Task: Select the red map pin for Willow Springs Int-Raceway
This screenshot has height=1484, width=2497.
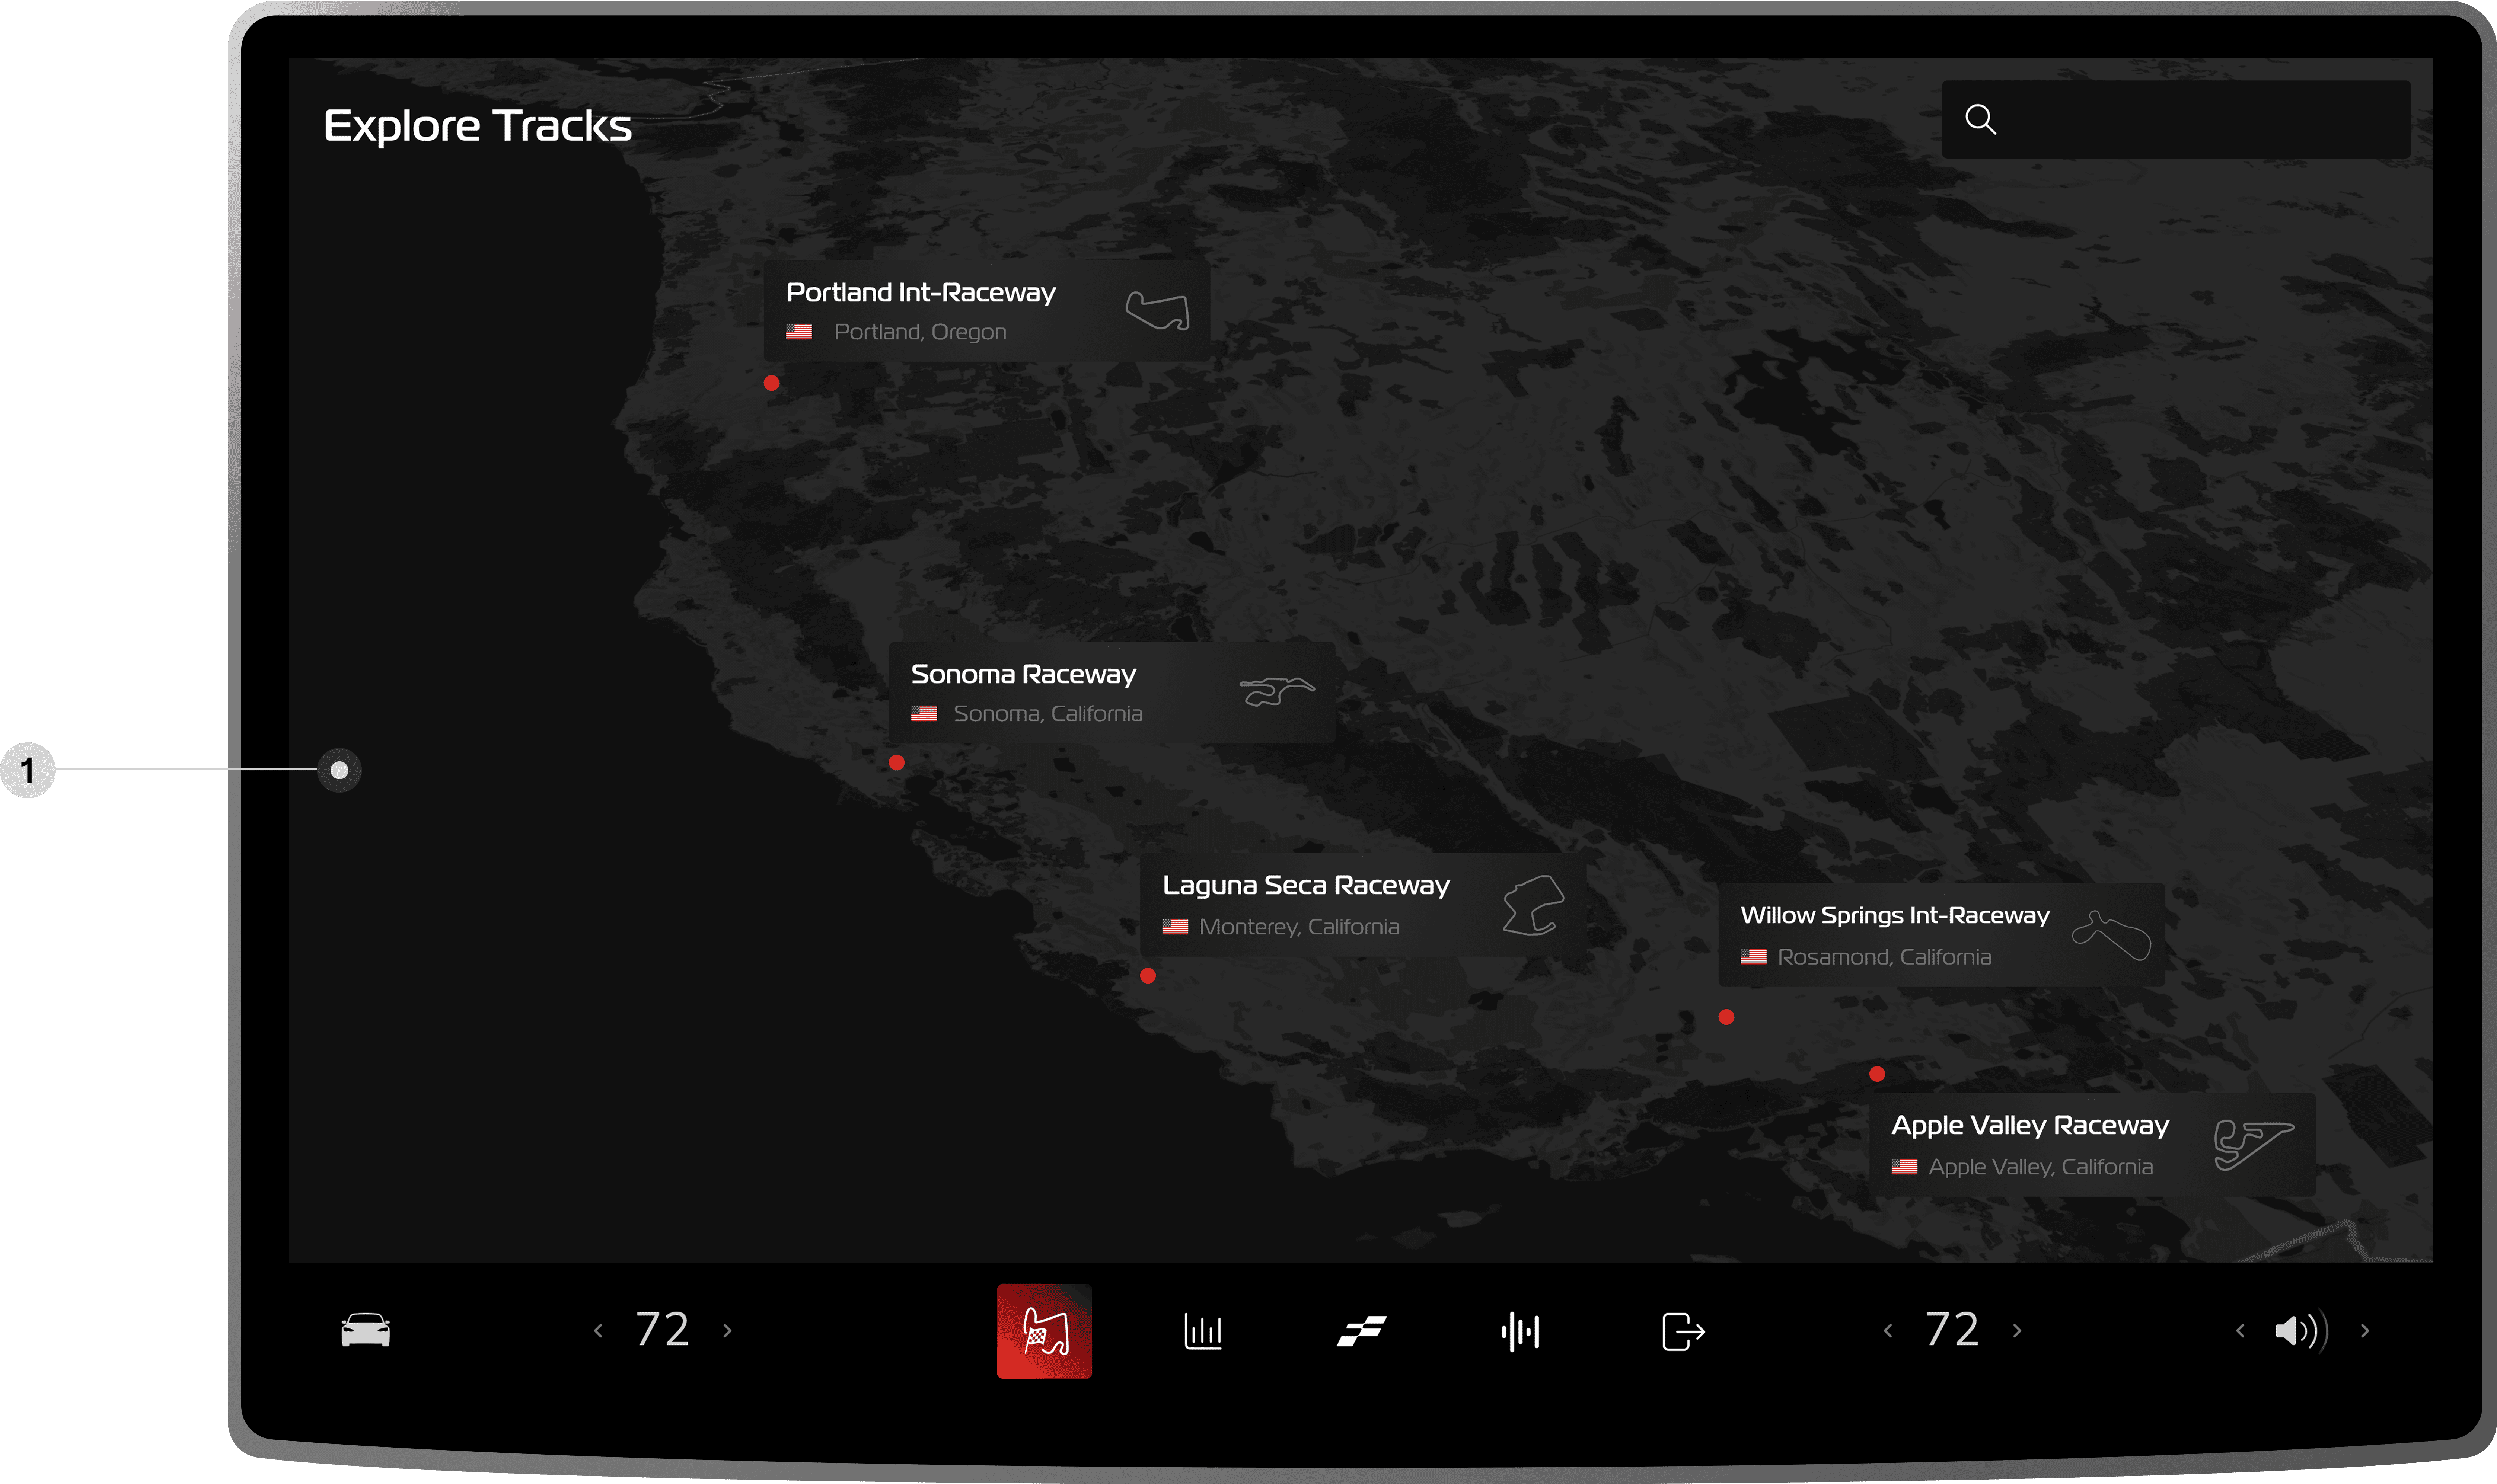Action: coord(1727,1017)
